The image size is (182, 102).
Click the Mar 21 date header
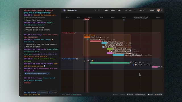[113, 18]
